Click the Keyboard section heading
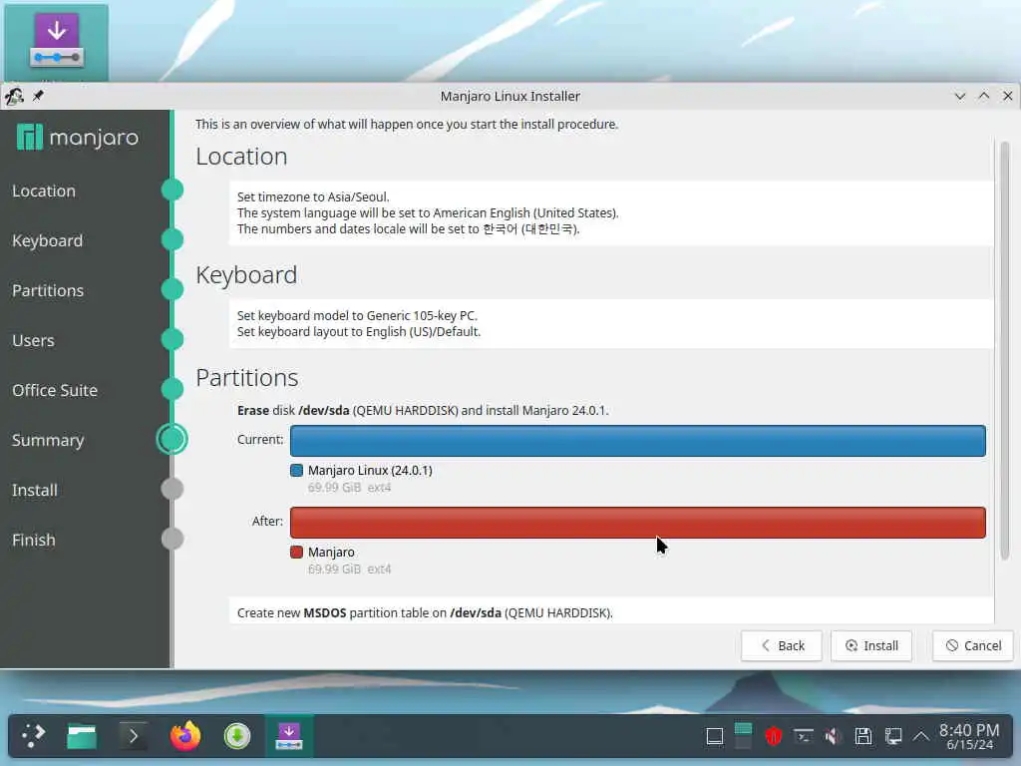This screenshot has width=1021, height=766. (246, 275)
